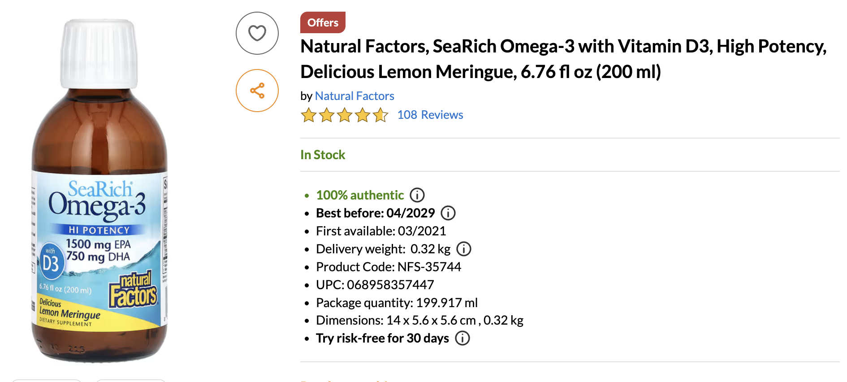Click the orange share icon
Viewport: 847px width, 382px height.
click(257, 91)
